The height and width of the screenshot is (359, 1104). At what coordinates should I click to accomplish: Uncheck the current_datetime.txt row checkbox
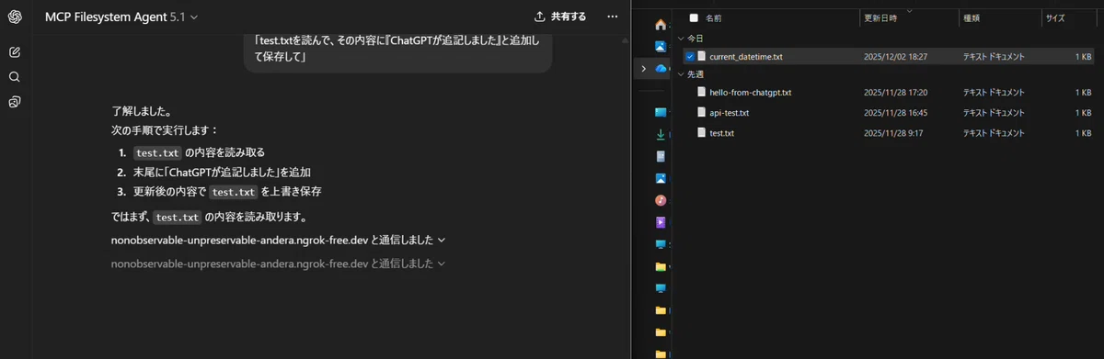pos(690,57)
